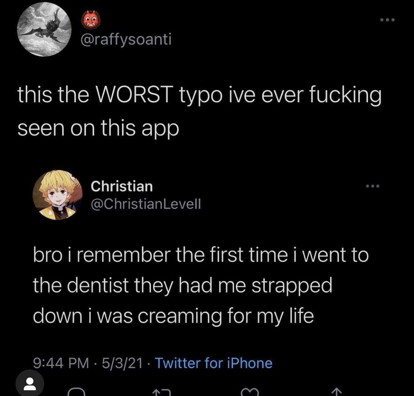Open top tweet's three-dot more menu

pos(388,20)
